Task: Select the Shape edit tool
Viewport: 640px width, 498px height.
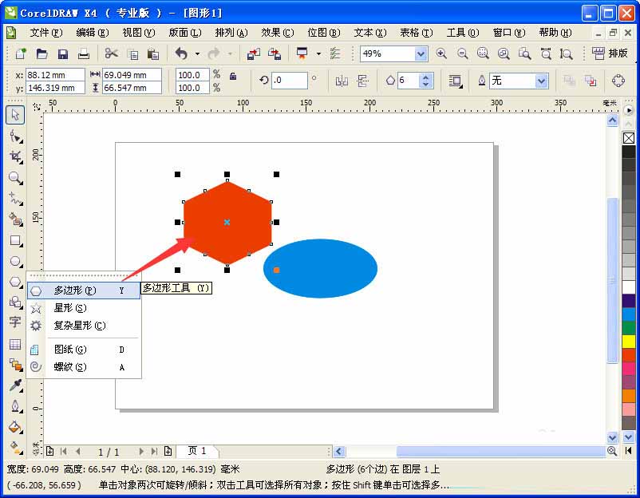Action: tap(15, 136)
